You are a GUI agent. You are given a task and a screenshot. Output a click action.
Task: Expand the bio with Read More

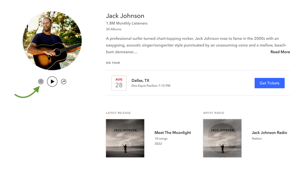(280, 52)
